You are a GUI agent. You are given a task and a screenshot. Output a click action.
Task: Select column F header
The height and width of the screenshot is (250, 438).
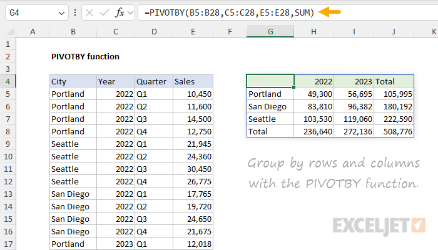tap(230, 31)
